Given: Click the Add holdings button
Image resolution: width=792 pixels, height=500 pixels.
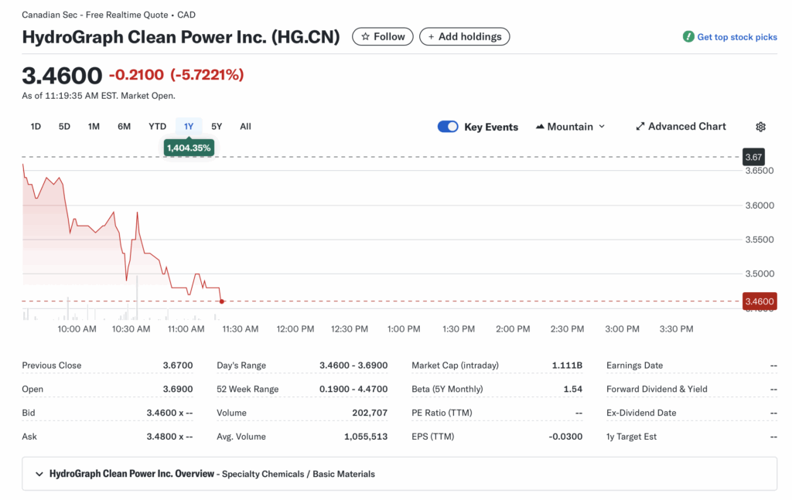Looking at the screenshot, I should 465,36.
